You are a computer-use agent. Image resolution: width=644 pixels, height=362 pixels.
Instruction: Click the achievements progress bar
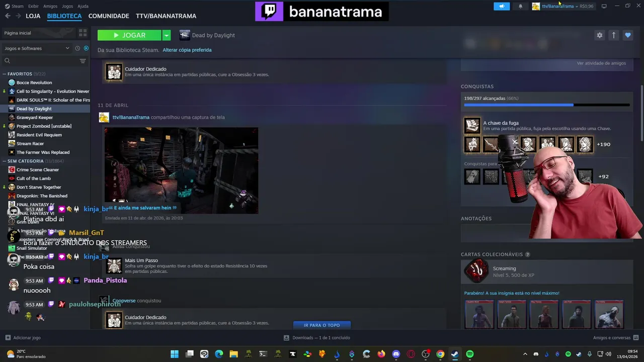546,105
